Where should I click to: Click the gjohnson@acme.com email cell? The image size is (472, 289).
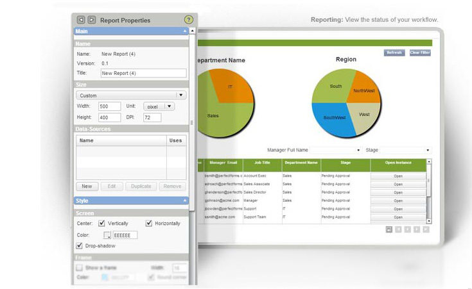click(223, 201)
